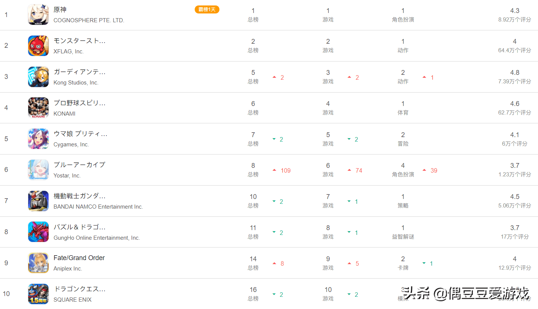This screenshot has height=309, width=538.
Task: Select publisher Kong Studios, Inc.
Action: (76, 83)
